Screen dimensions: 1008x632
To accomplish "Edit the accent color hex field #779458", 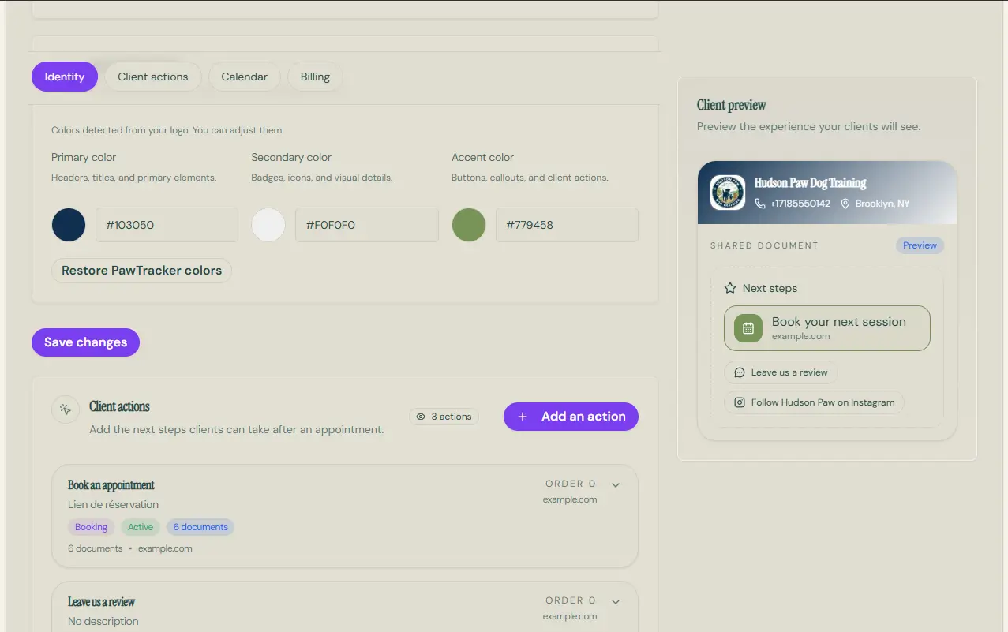I will point(567,225).
